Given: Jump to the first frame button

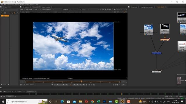Looking at the screenshot, I should (57, 85).
